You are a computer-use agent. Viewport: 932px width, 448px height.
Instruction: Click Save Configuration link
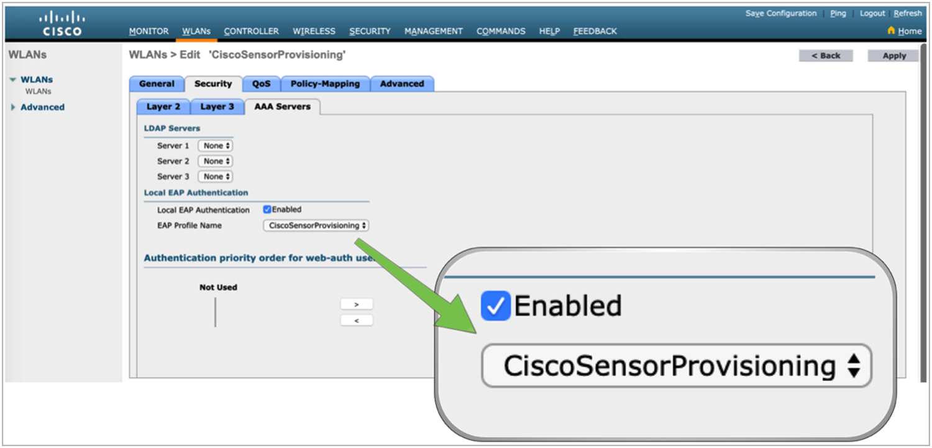(781, 14)
